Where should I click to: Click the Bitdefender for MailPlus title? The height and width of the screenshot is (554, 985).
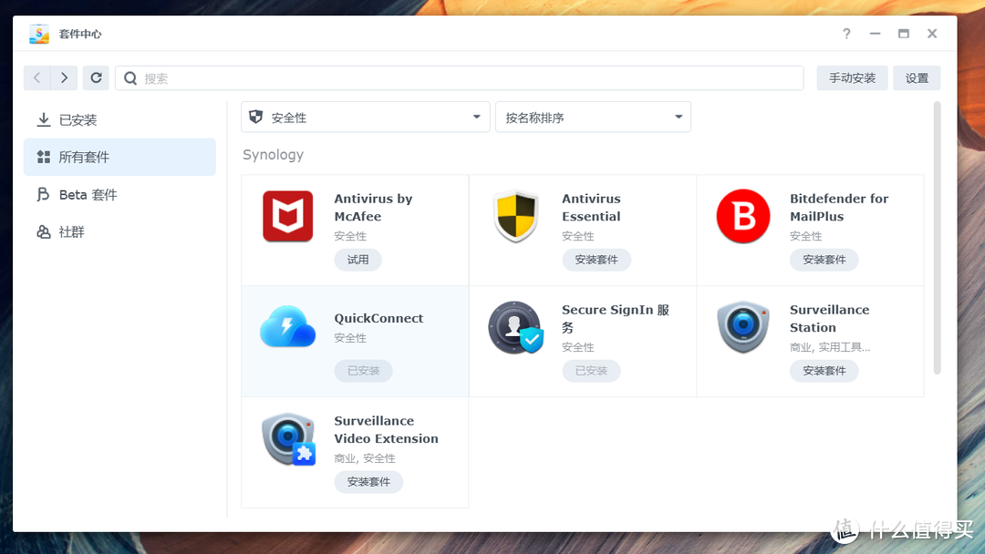click(x=839, y=208)
